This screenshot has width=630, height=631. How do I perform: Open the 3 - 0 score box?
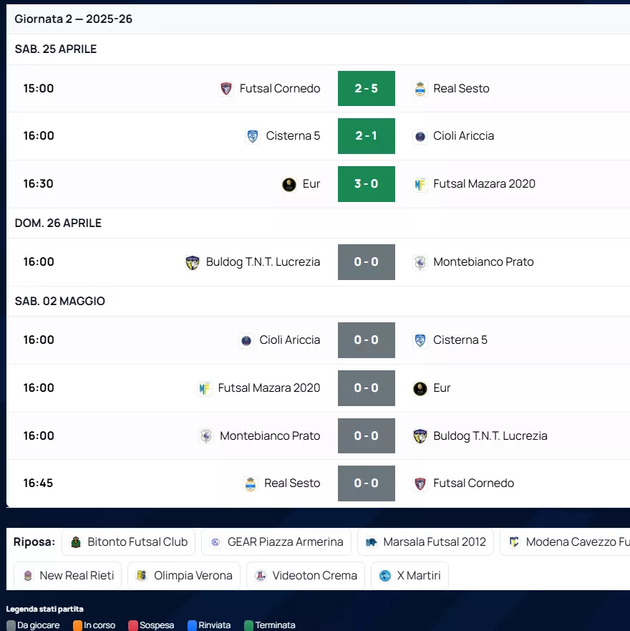366,184
